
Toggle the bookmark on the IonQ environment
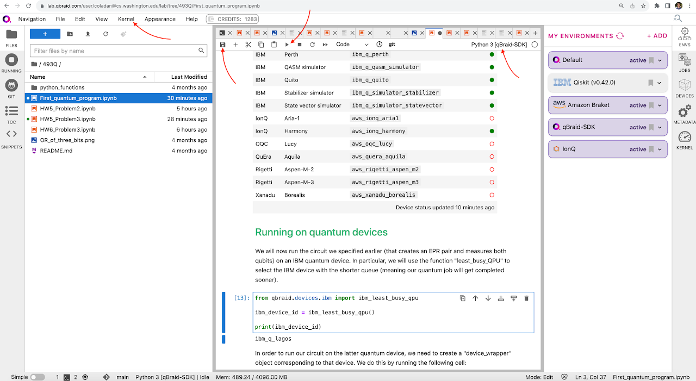(651, 149)
